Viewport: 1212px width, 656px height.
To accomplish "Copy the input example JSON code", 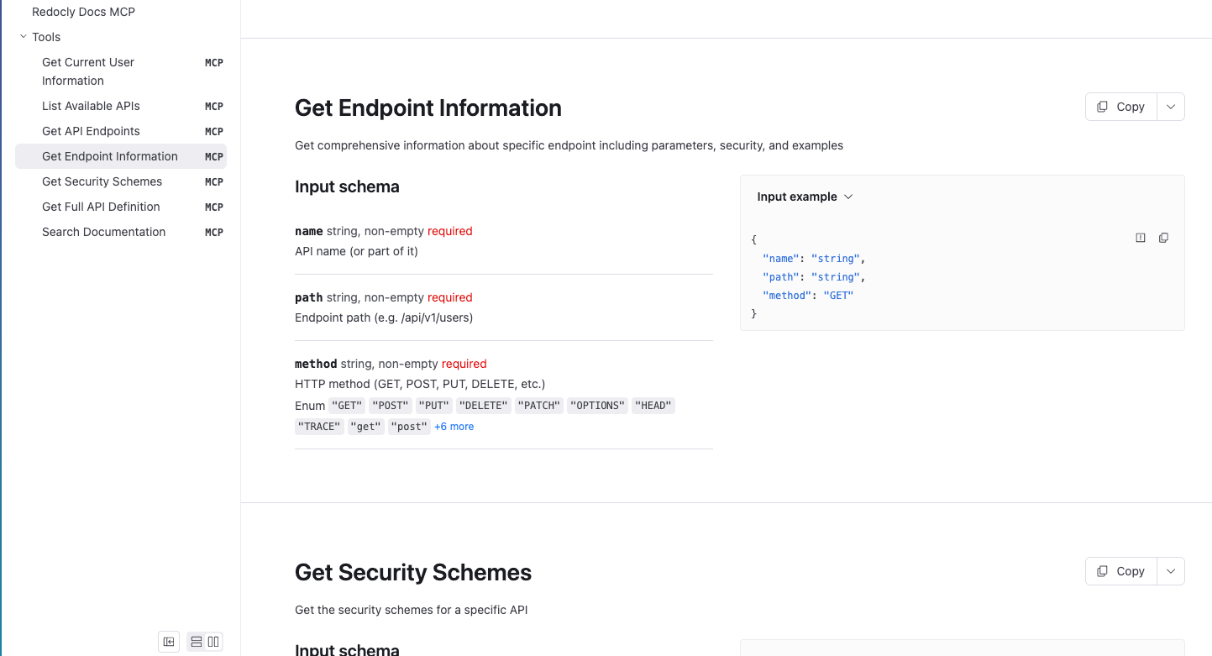I will (1163, 238).
